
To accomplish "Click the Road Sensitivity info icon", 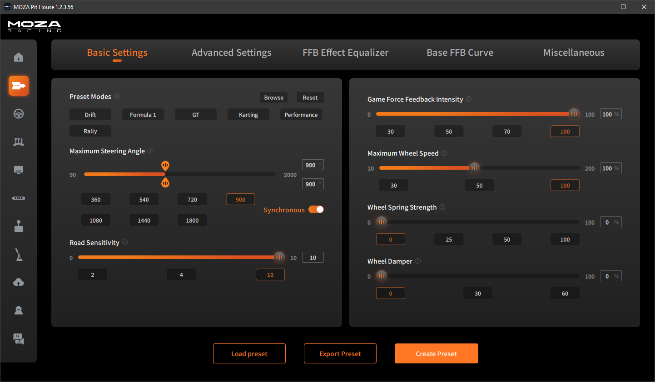I will point(125,242).
